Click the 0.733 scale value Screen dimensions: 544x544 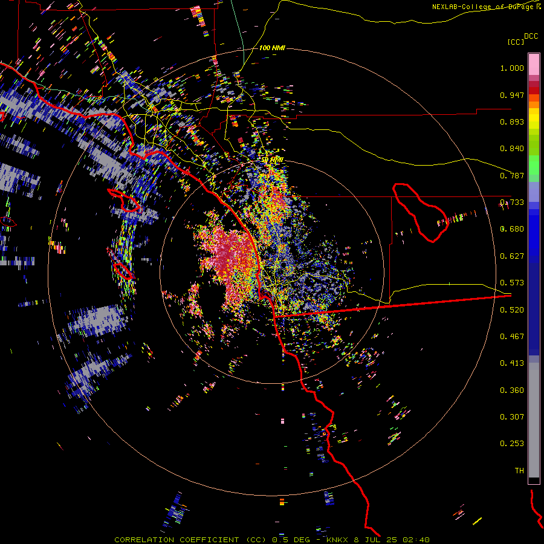point(512,202)
